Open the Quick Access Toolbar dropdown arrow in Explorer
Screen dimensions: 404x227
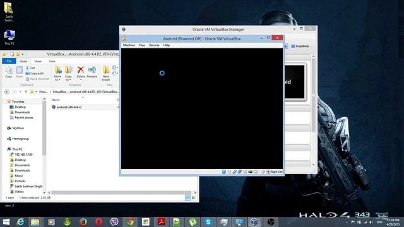(23, 54)
